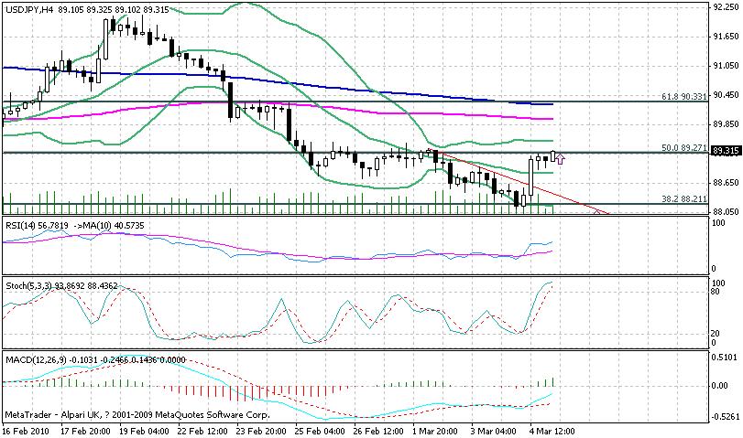The height and width of the screenshot is (438, 743).
Task: Click the MetaTrader - Alpari UK copyright text
Action: pos(137,415)
